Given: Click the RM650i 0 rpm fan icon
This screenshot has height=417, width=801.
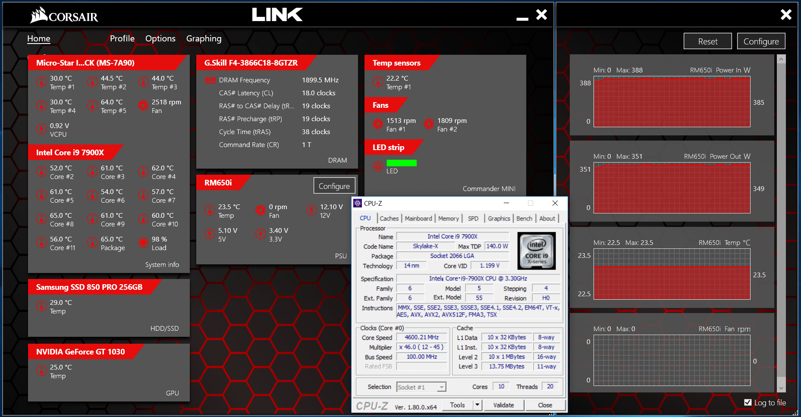Looking at the screenshot, I should click(260, 210).
